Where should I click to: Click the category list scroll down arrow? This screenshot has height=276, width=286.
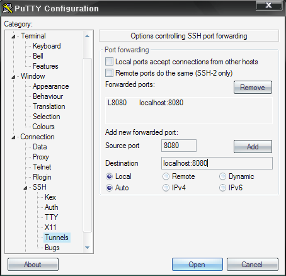click(x=87, y=248)
